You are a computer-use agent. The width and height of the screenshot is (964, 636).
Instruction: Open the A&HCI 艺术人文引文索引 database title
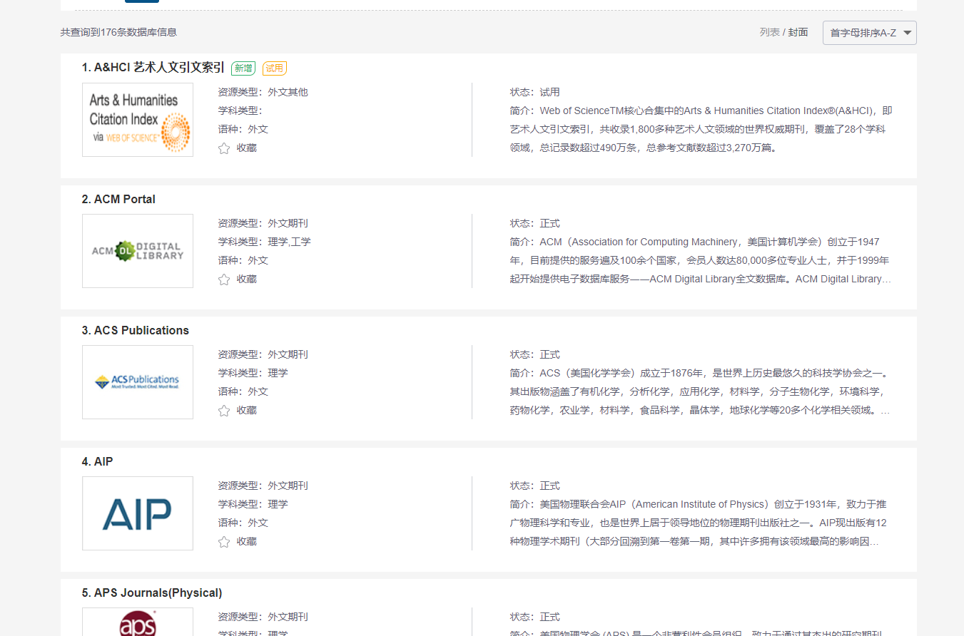[153, 68]
